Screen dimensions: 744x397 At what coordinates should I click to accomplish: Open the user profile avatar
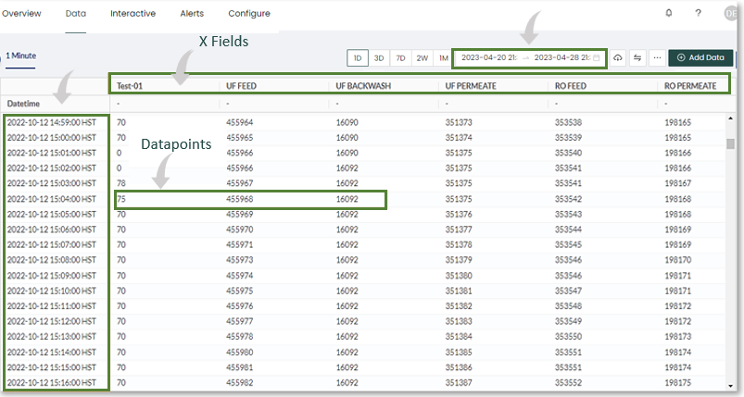(x=729, y=14)
